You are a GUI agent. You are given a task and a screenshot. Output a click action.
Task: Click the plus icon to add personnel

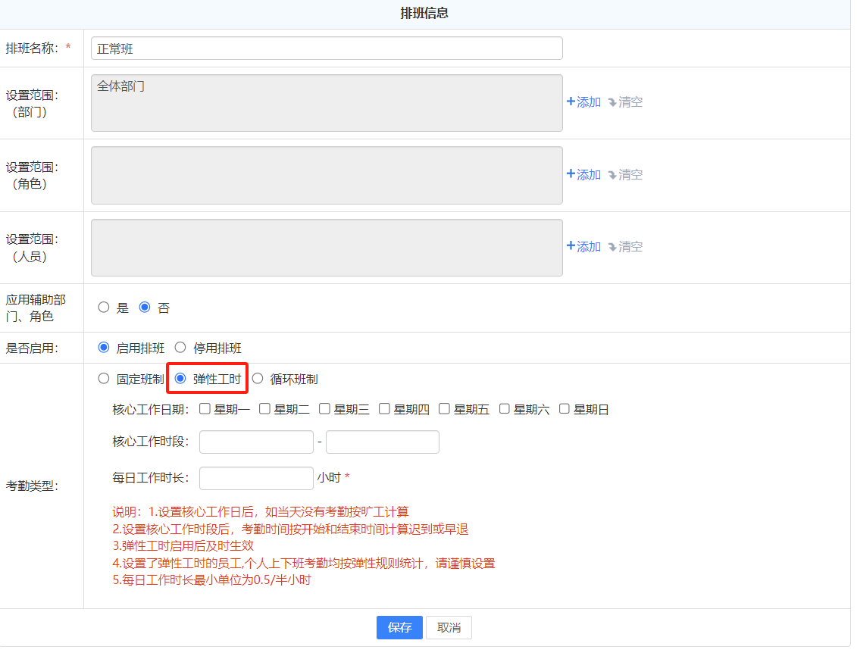(x=571, y=246)
